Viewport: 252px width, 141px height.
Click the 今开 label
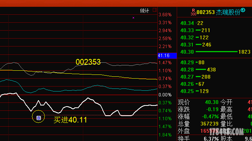226,102
